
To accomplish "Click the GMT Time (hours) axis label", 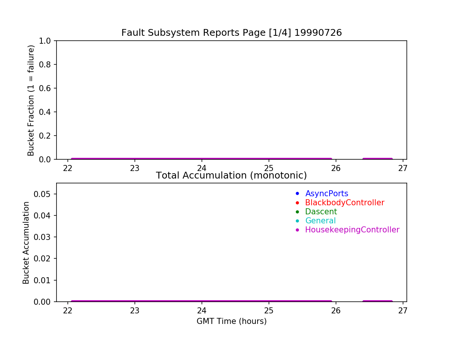I will pyautogui.click(x=231, y=321).
